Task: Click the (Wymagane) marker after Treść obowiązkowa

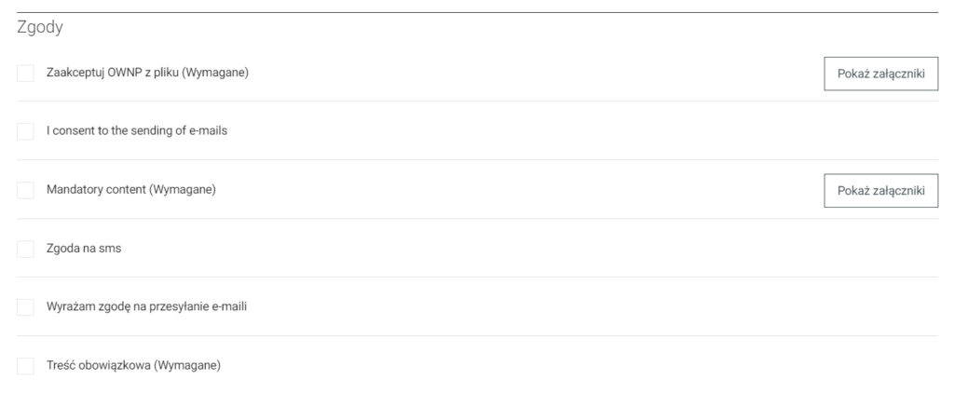Action: [x=186, y=365]
